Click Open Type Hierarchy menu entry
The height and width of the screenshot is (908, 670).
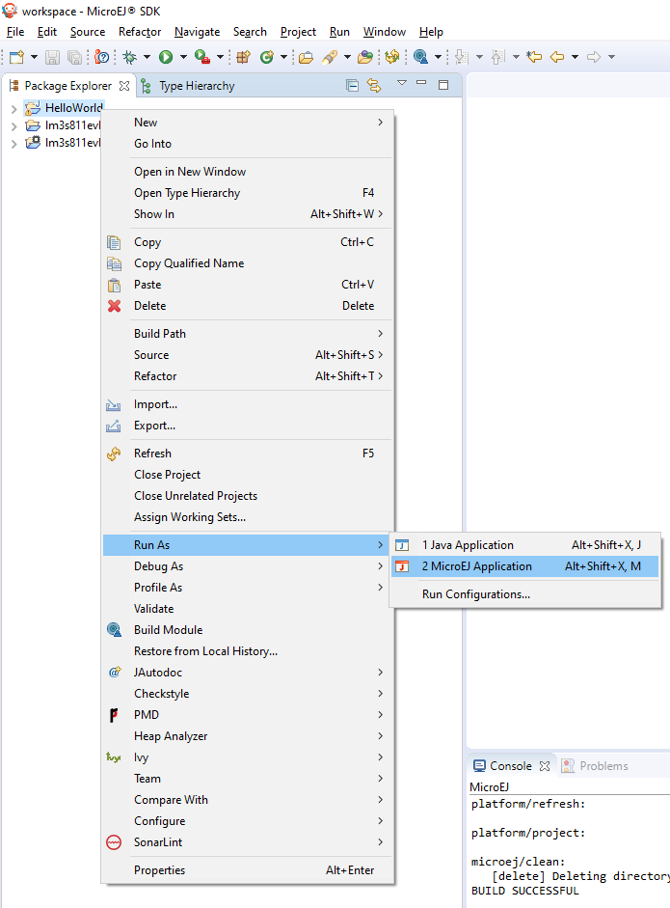(x=247, y=193)
